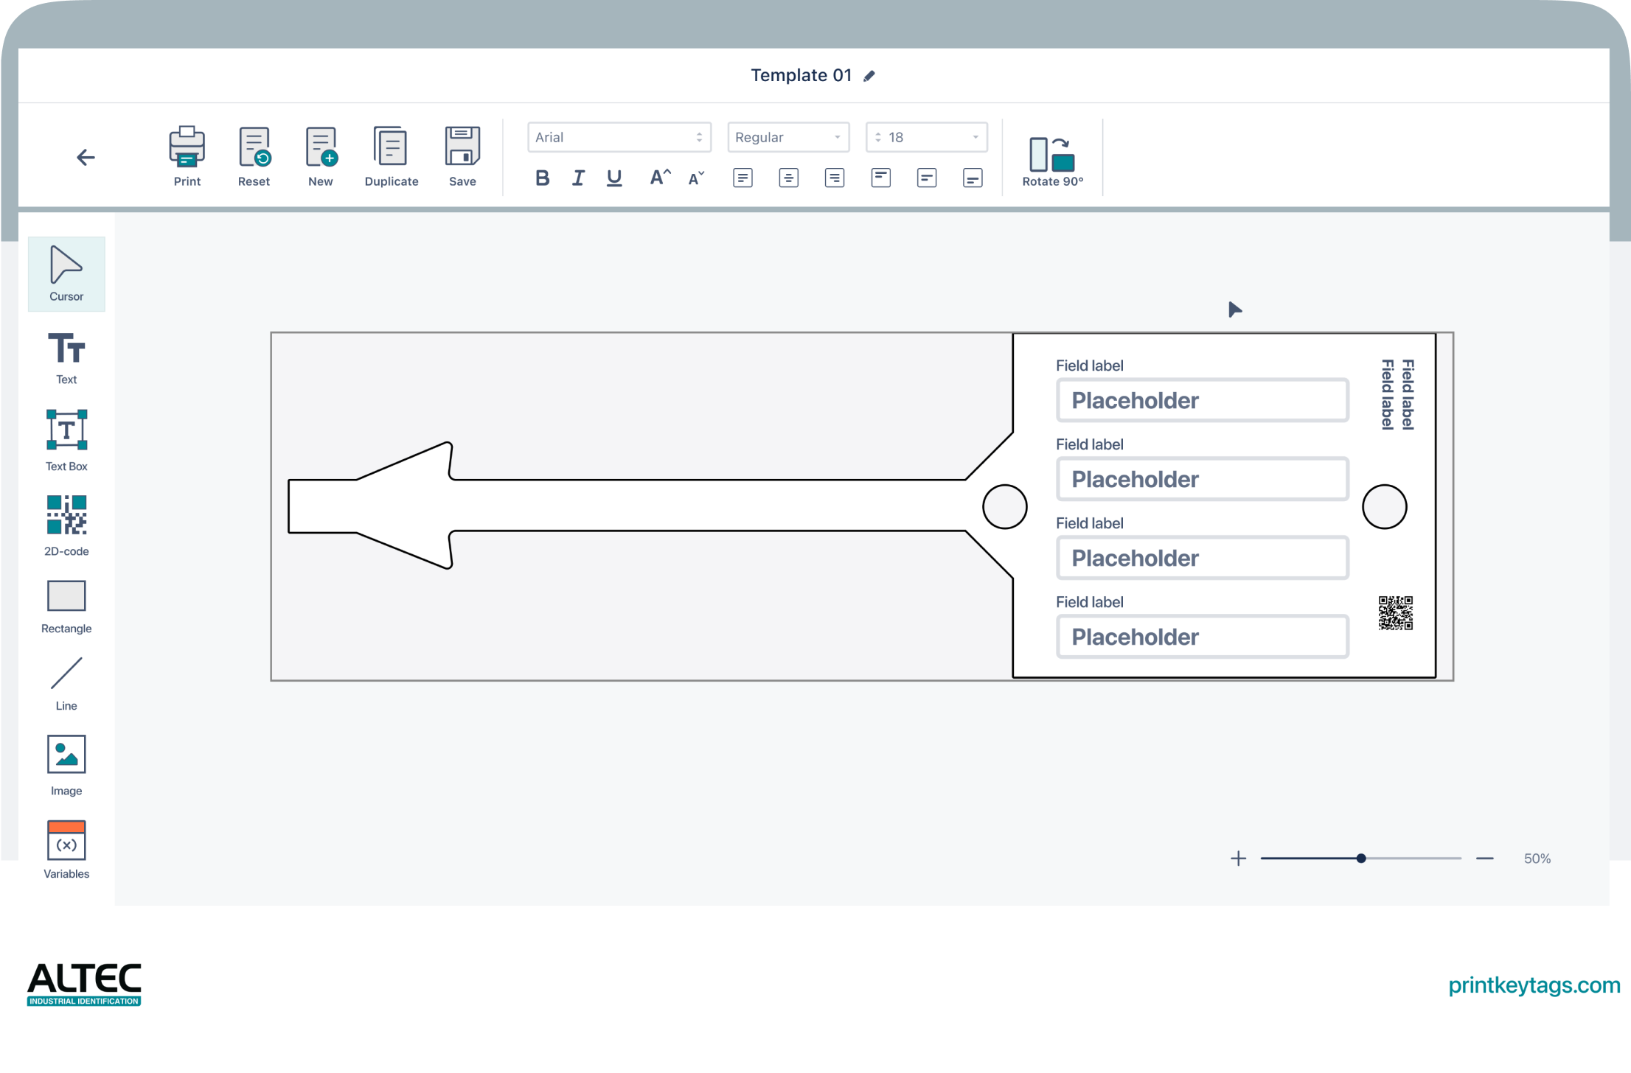Save the current template
1631x1073 pixels.
[462, 155]
